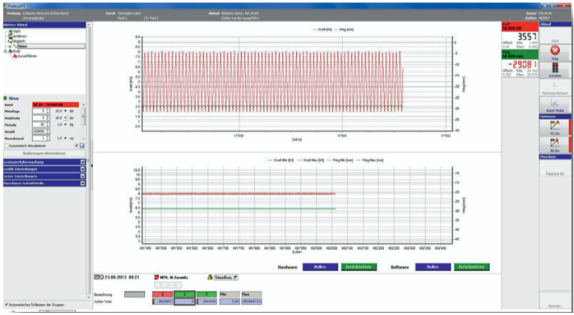The width and height of the screenshot is (574, 315).
Task: Click the Reset Peaks icon
Action: coord(554,104)
